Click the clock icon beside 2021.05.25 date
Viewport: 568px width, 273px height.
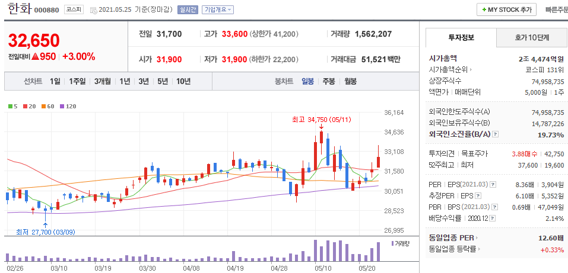93,10
